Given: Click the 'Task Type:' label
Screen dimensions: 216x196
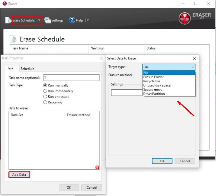Looking at the screenshot, I should point(16,85).
